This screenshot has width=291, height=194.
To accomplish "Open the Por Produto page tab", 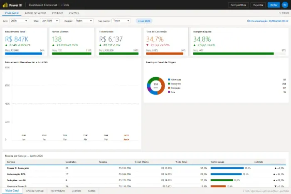I will click(x=58, y=191).
